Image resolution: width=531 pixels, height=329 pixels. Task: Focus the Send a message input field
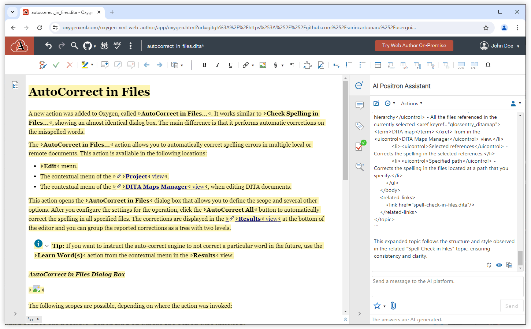click(x=448, y=286)
